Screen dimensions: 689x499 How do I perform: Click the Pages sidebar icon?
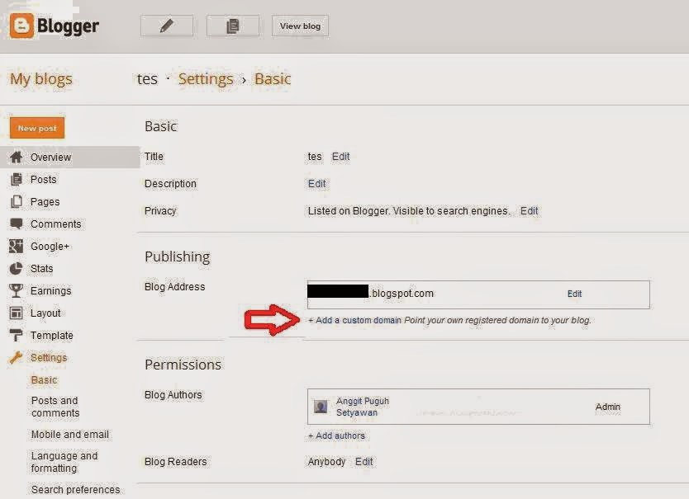tap(17, 201)
